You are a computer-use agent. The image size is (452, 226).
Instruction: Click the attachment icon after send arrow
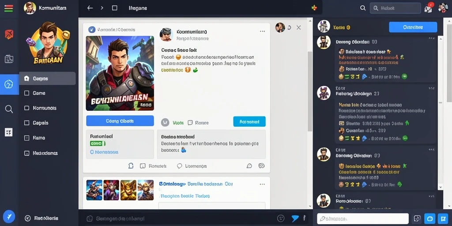coord(304,218)
